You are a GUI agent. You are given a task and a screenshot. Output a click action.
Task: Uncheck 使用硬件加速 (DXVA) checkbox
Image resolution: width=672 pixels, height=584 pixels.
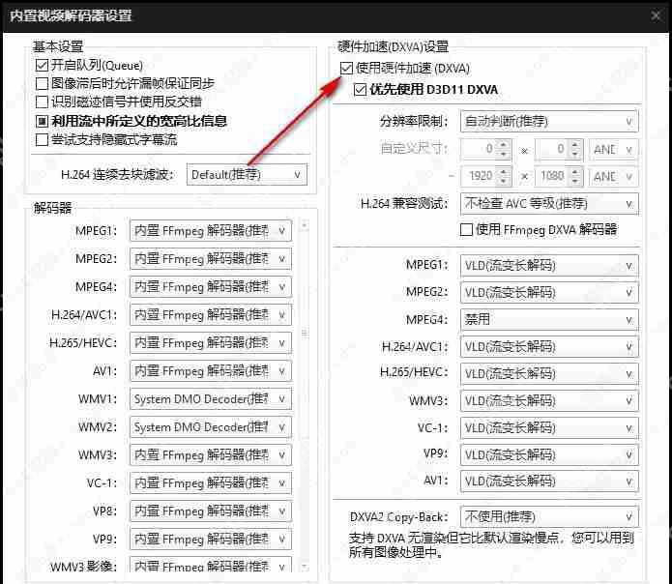pos(347,69)
